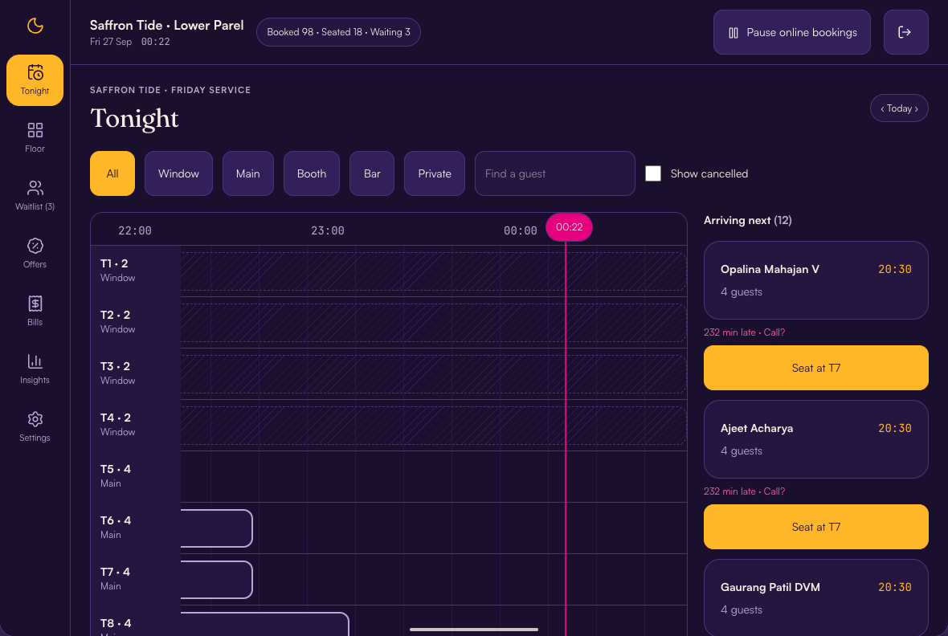Select the T7 · 4 Main table row label
The image size is (948, 636).
(x=136, y=578)
